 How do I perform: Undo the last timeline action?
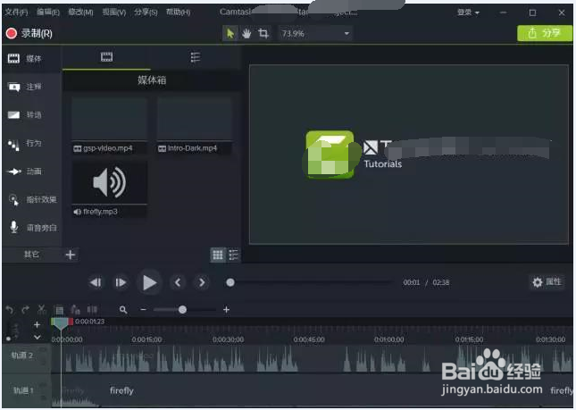coord(10,310)
